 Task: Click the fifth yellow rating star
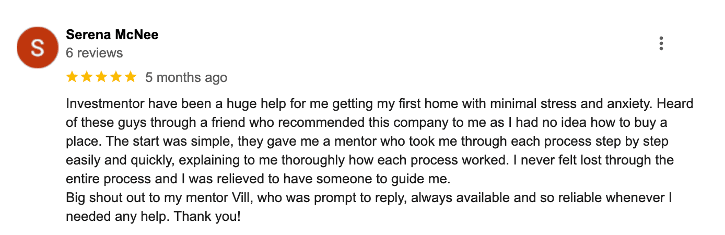pos(131,77)
